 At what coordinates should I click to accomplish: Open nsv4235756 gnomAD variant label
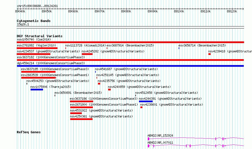(x=129, y=81)
